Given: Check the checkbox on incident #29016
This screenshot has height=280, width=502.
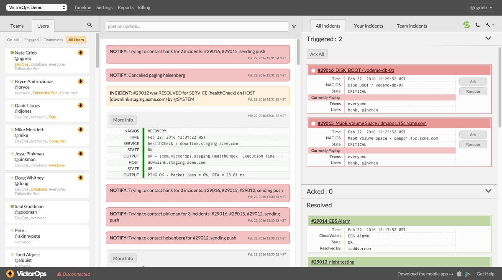Looking at the screenshot, I should (313, 70).
